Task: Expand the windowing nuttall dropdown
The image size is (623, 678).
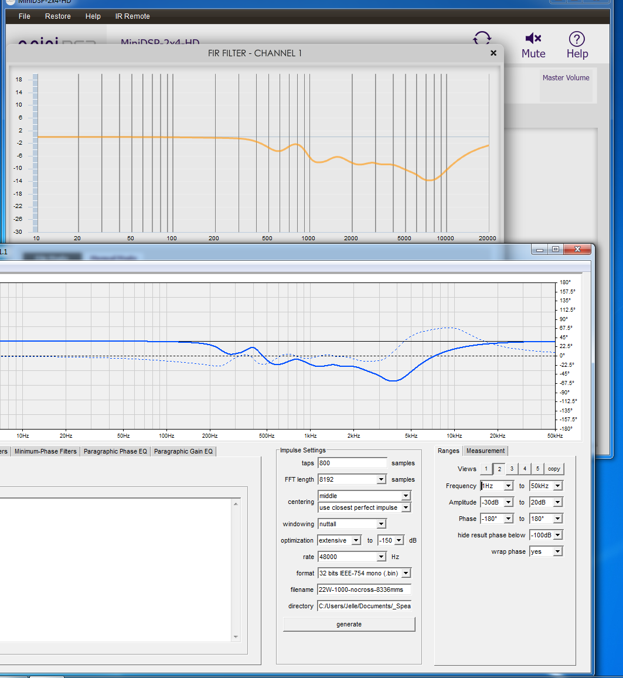Action: (381, 524)
